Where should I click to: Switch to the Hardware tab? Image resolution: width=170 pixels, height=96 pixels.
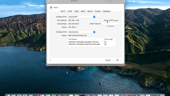point(107,11)
